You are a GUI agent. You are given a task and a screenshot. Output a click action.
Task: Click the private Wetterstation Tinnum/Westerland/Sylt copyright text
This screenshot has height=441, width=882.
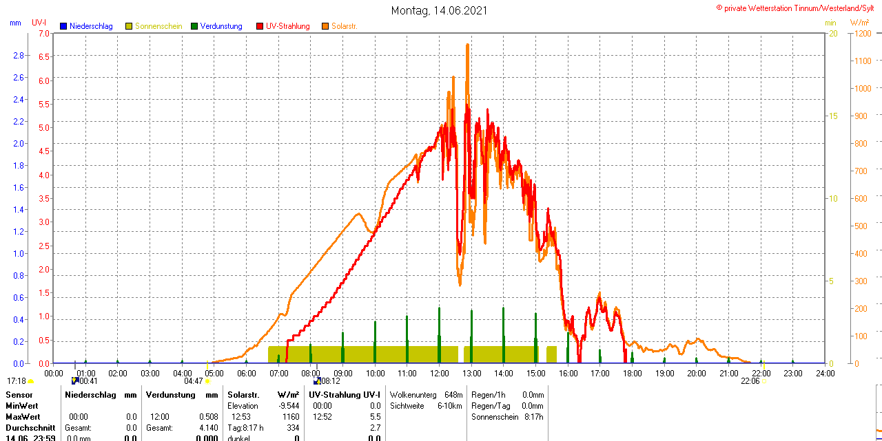click(x=798, y=8)
